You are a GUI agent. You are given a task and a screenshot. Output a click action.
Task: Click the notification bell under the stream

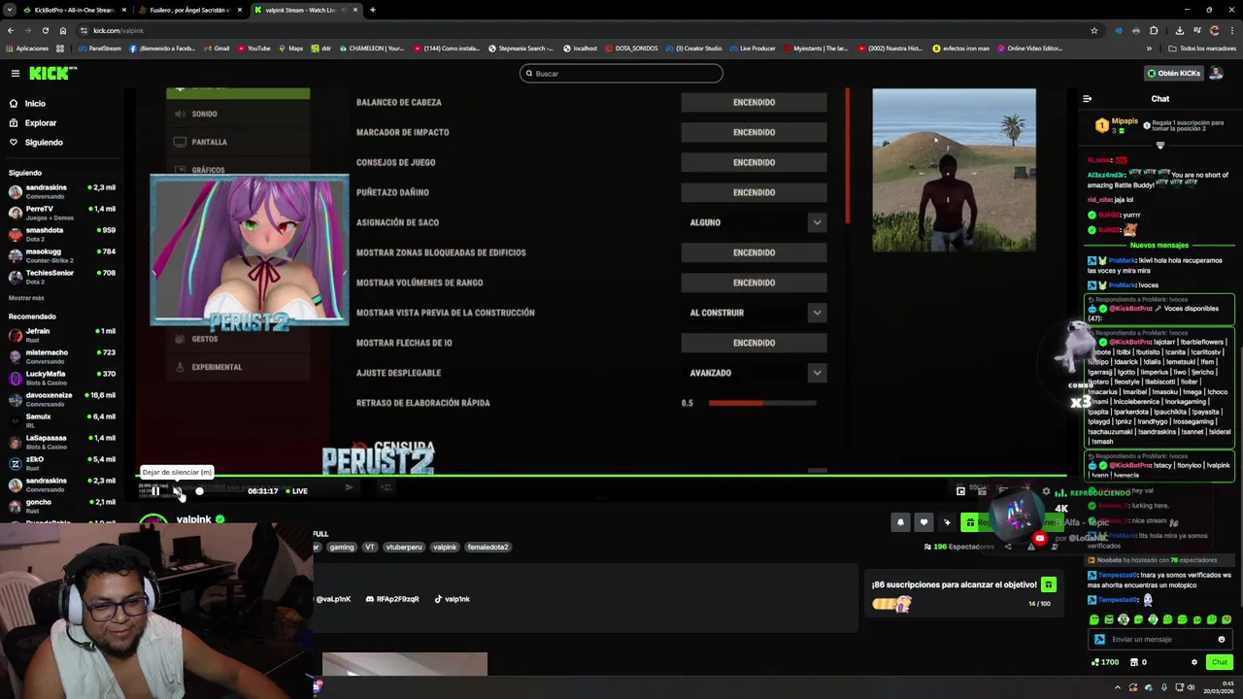click(900, 522)
